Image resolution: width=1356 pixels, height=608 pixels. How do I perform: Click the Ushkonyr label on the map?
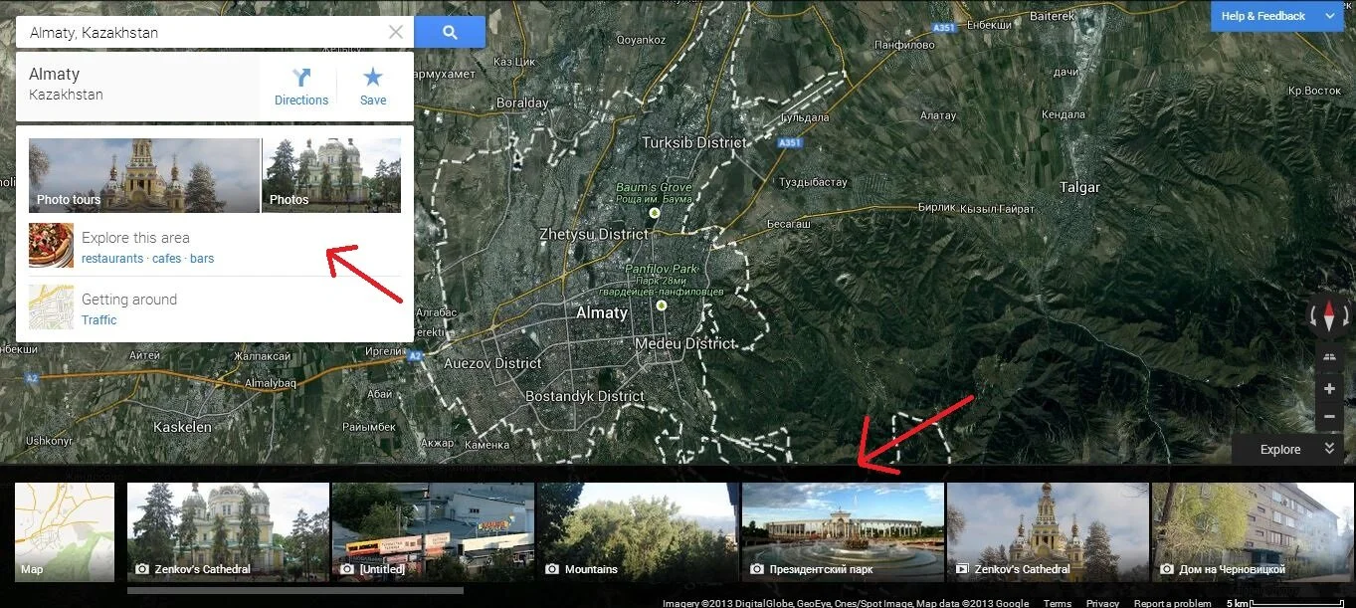tap(50, 440)
